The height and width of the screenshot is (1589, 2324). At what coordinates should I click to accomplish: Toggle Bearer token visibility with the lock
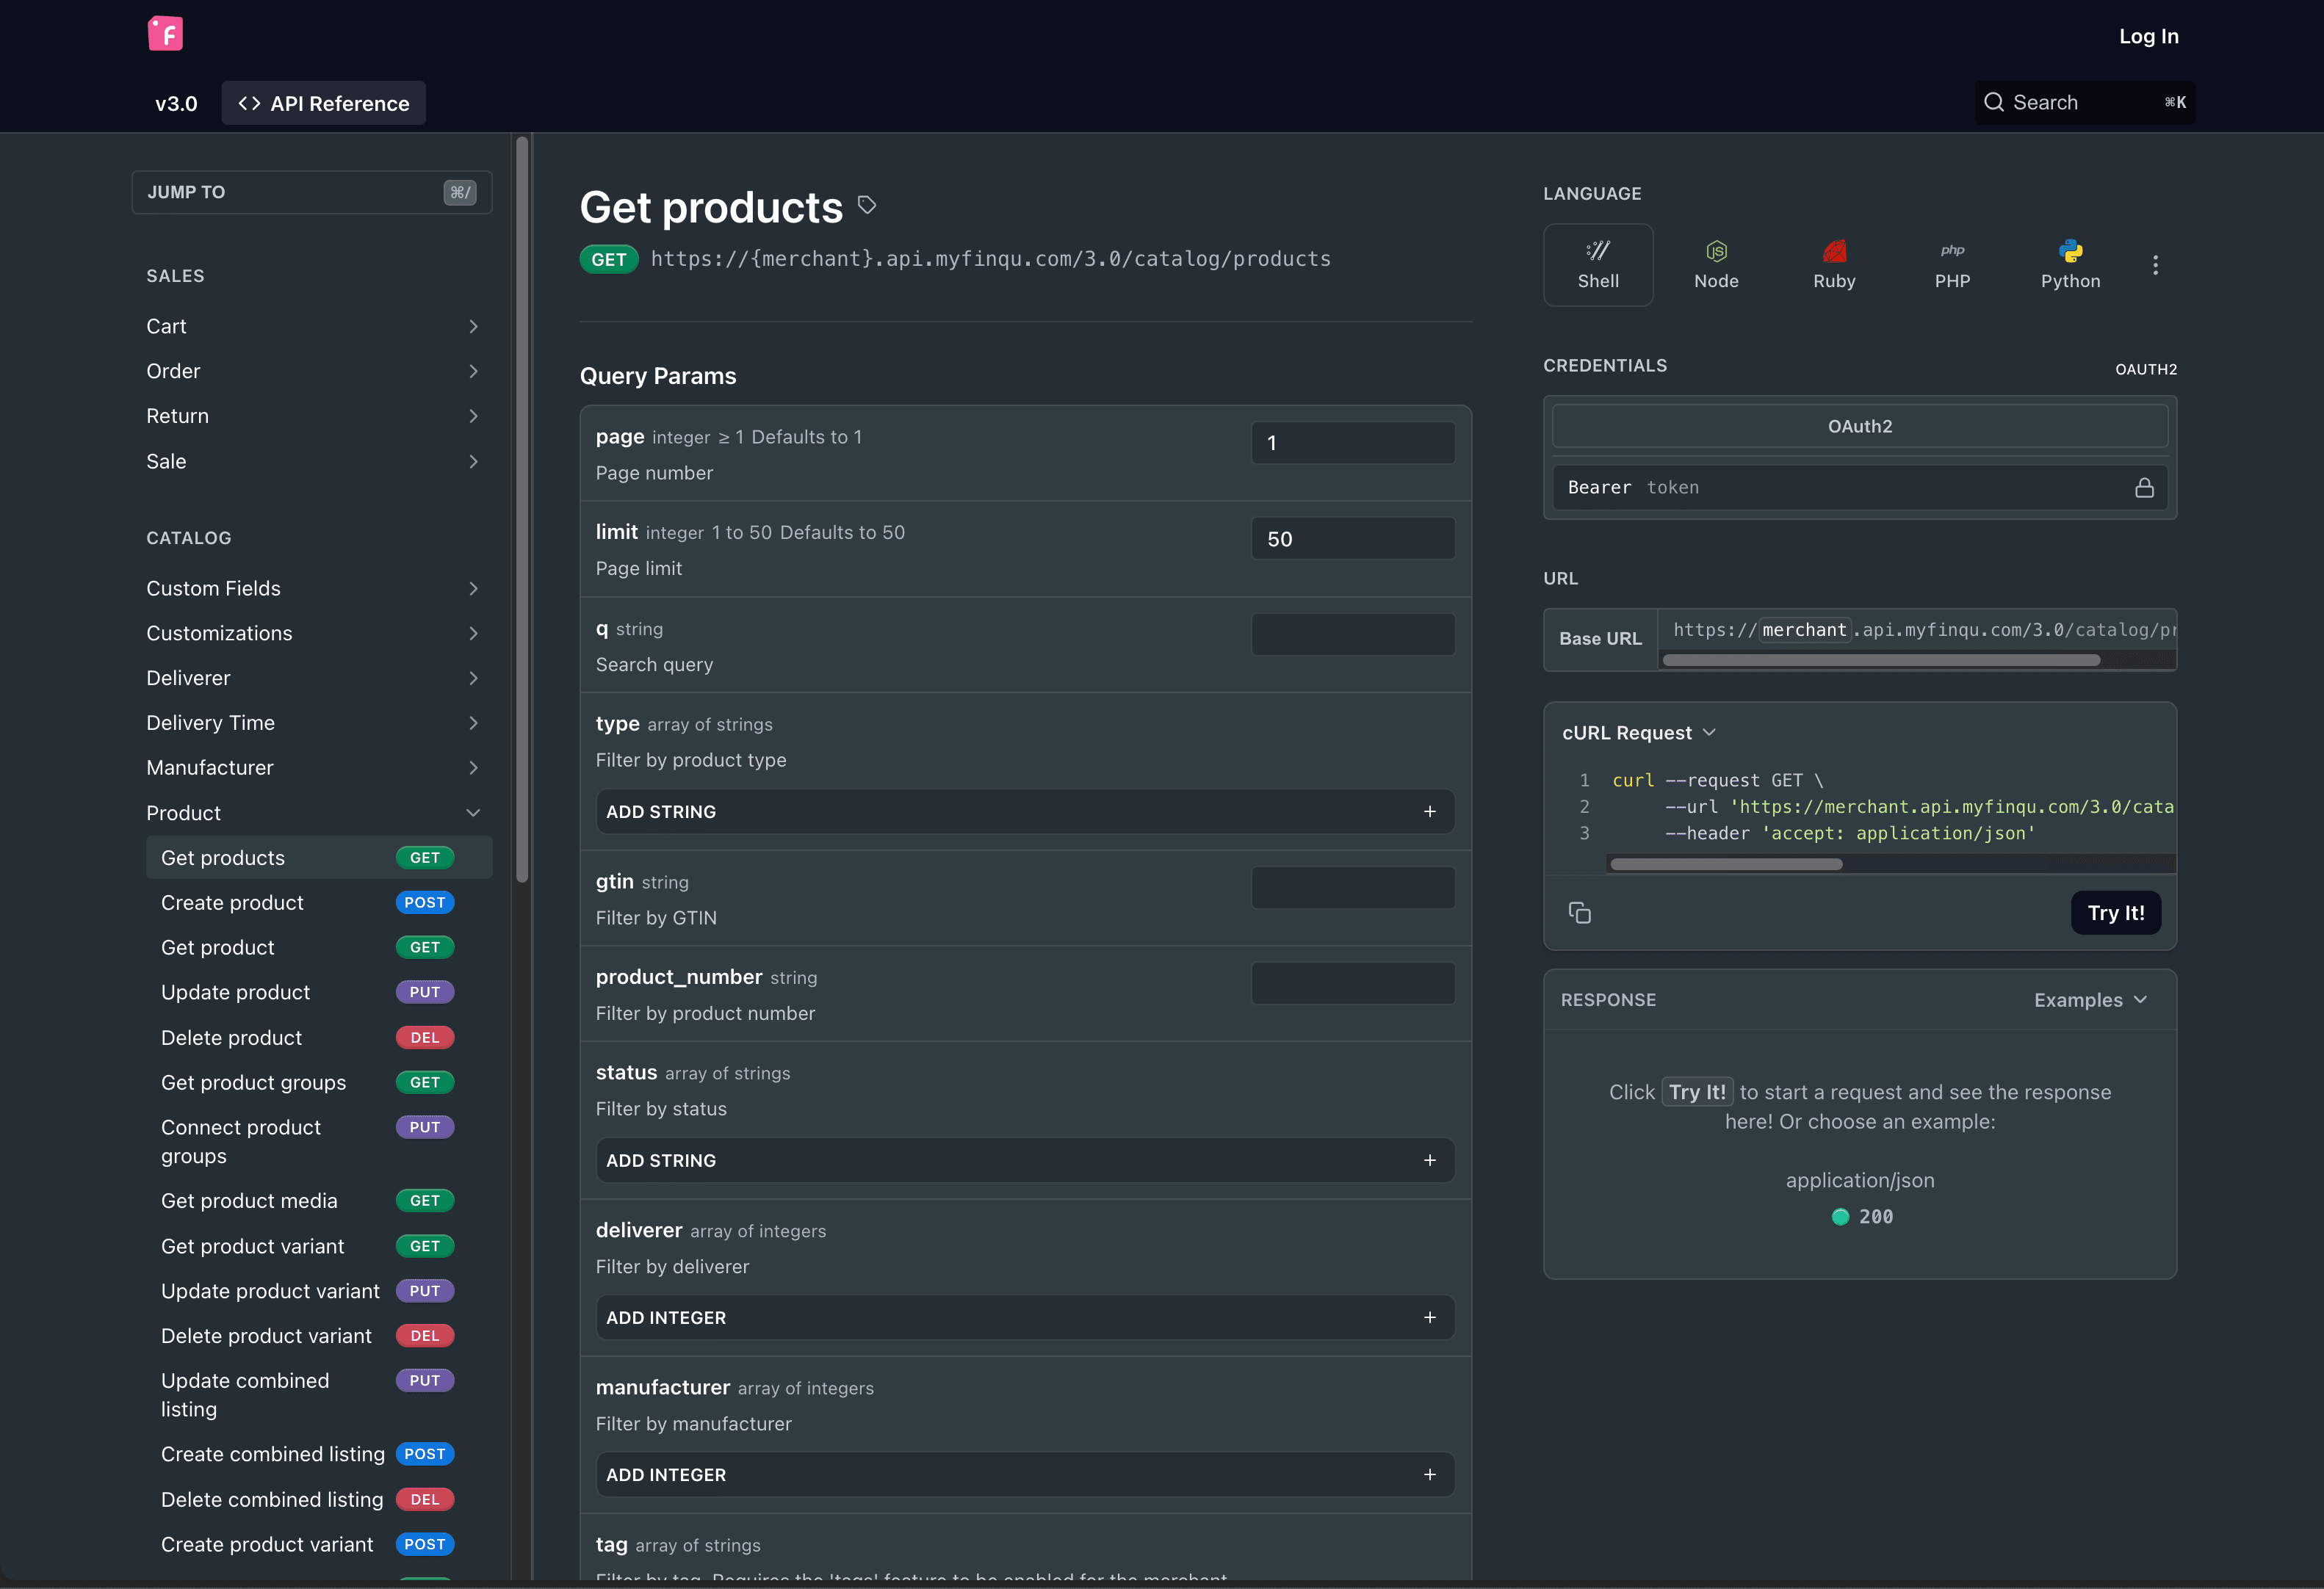(x=2145, y=487)
